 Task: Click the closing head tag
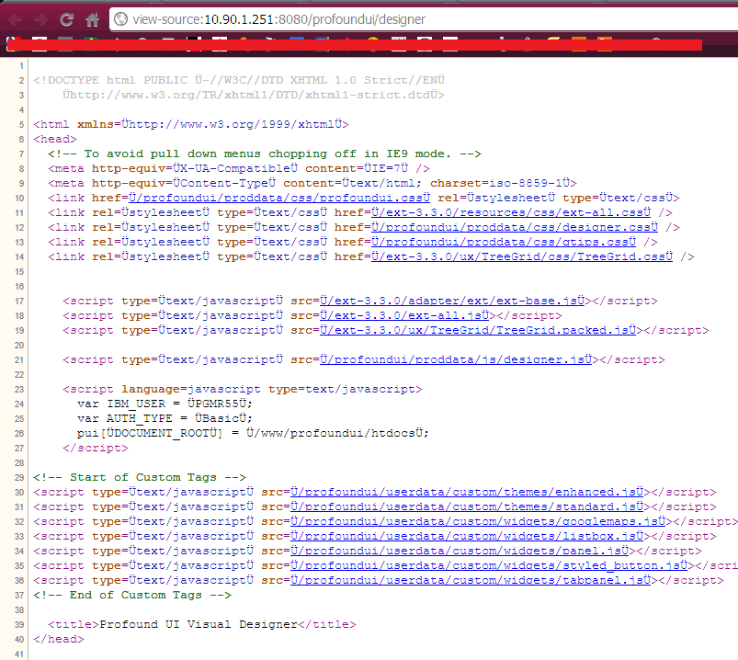59,639
